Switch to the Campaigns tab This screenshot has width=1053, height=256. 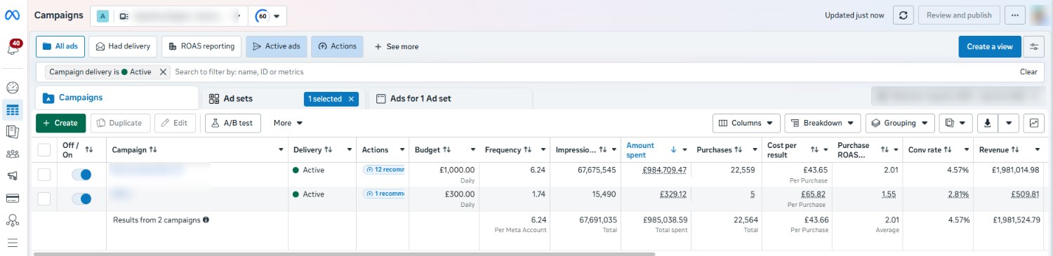[117, 97]
